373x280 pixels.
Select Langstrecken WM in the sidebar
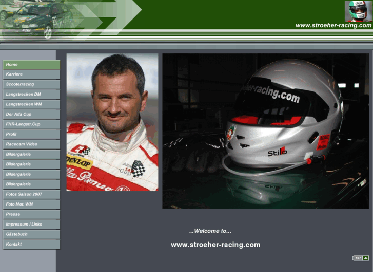coord(31,105)
